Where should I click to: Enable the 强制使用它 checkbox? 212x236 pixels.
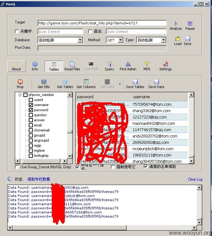pyautogui.click(x=113, y=167)
